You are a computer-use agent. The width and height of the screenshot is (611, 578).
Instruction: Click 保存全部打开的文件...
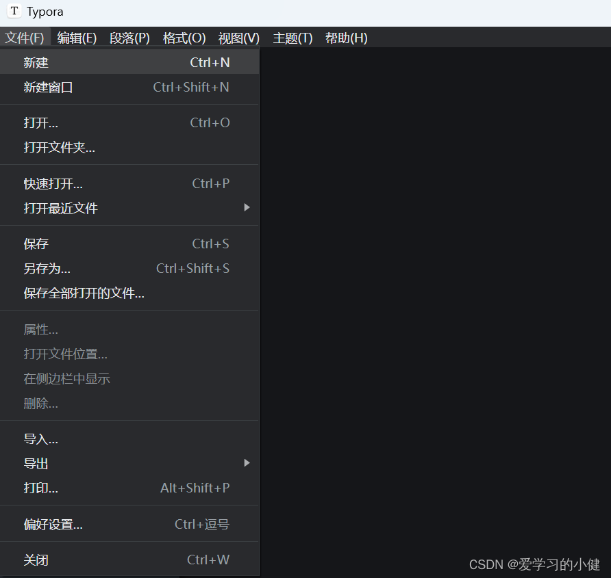(x=77, y=293)
